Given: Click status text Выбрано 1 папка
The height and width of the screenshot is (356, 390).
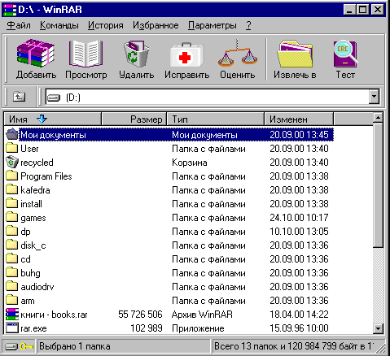Looking at the screenshot, I should (75, 346).
